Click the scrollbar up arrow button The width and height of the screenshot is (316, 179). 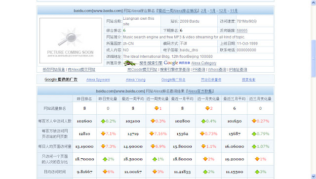(x=314, y=2)
